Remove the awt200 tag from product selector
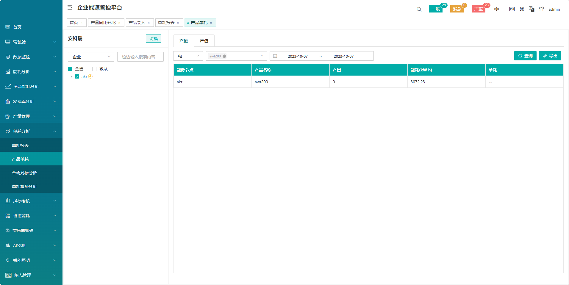The height and width of the screenshot is (285, 569). point(224,56)
